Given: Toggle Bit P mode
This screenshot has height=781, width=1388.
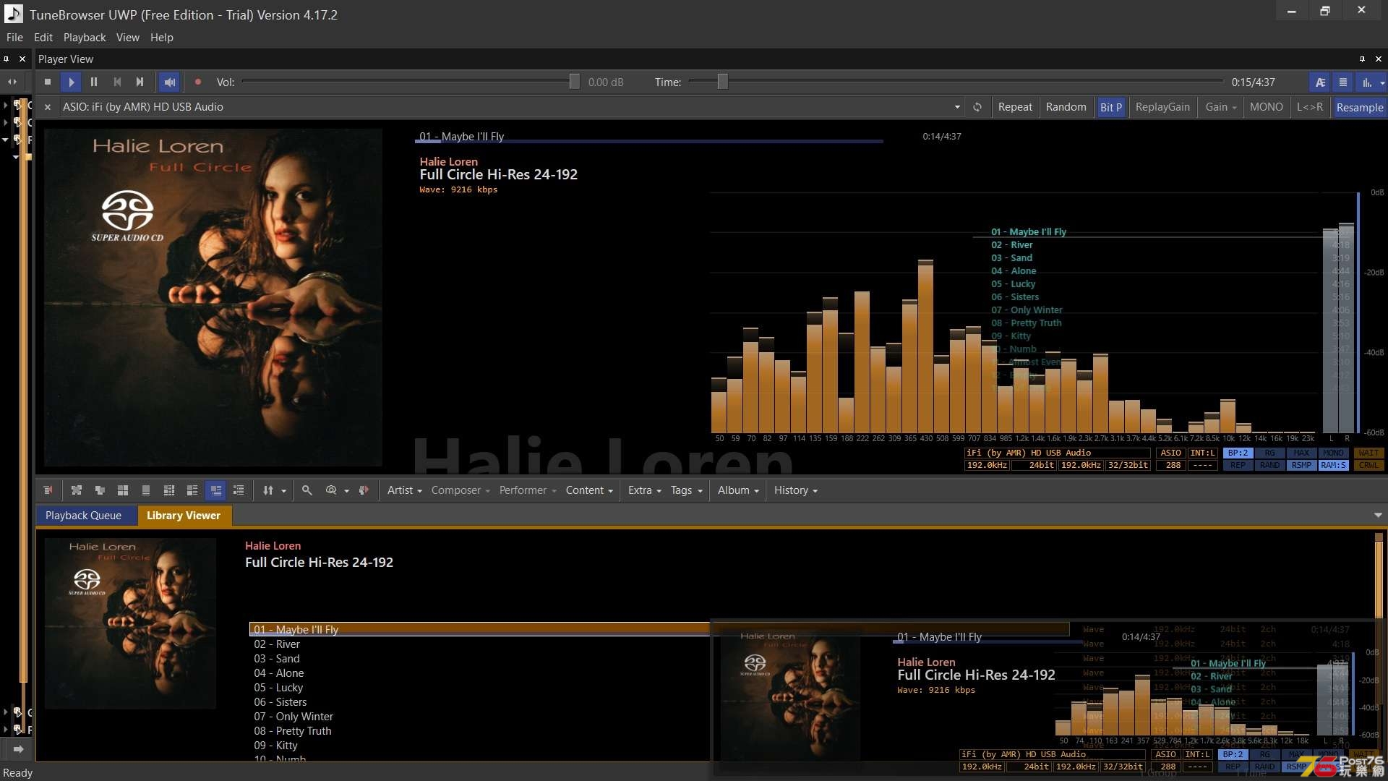Looking at the screenshot, I should coord(1111,107).
